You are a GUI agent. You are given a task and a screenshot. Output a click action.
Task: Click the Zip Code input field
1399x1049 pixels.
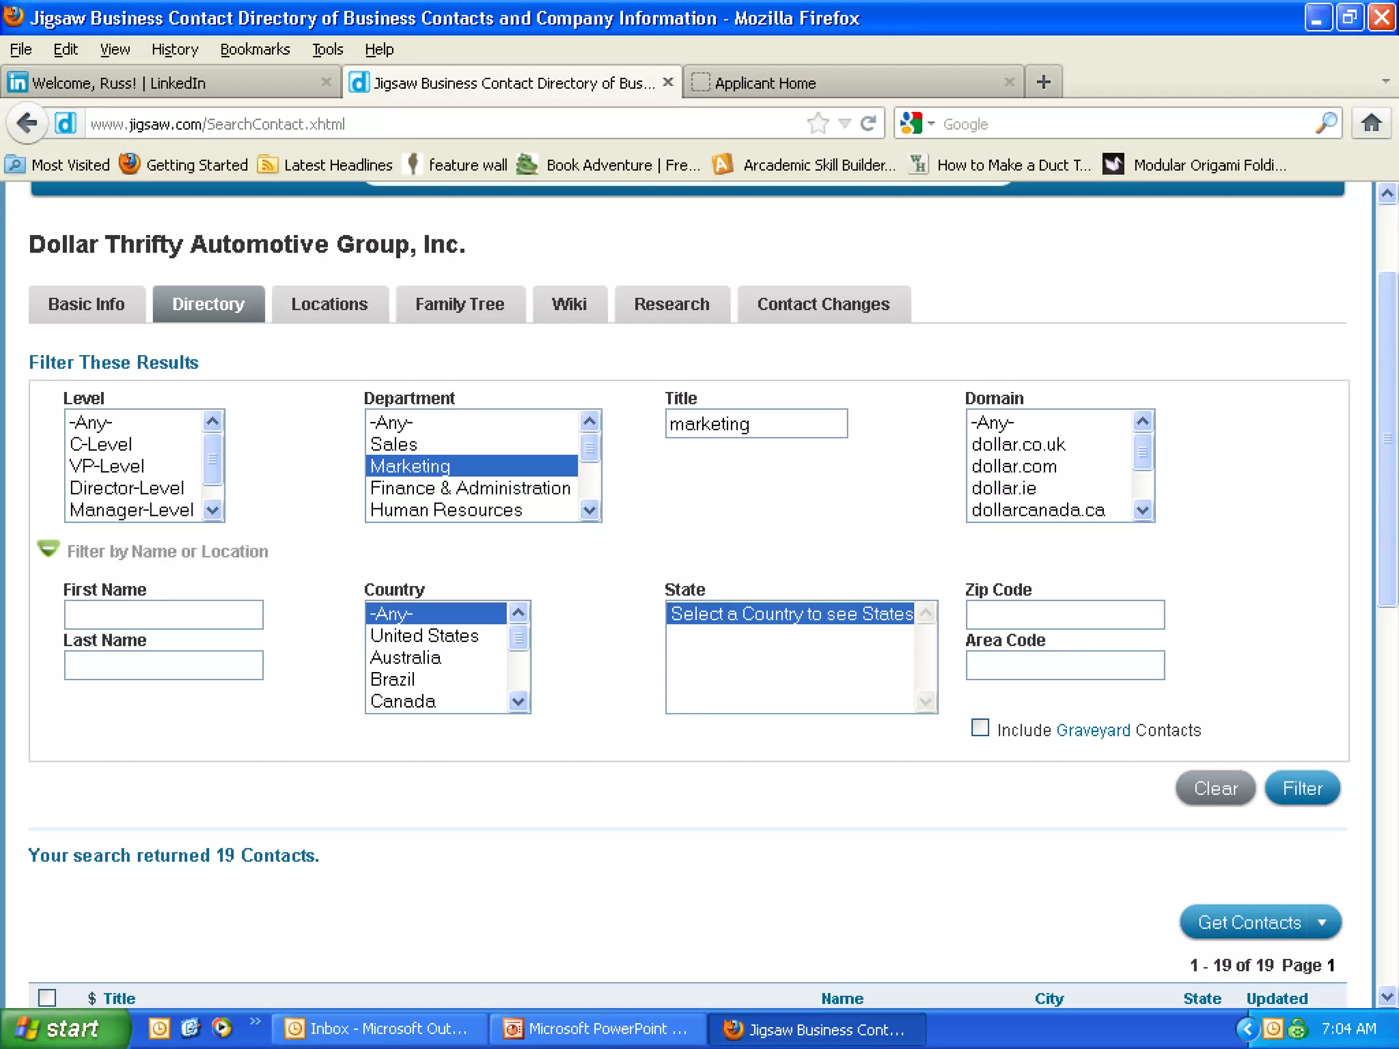coord(1064,615)
